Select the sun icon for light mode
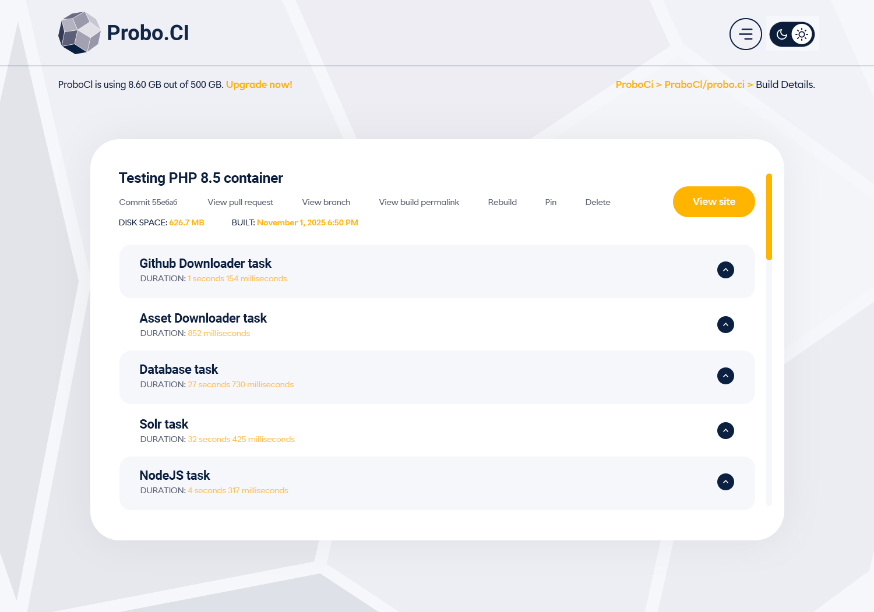The height and width of the screenshot is (612, 874). (802, 34)
